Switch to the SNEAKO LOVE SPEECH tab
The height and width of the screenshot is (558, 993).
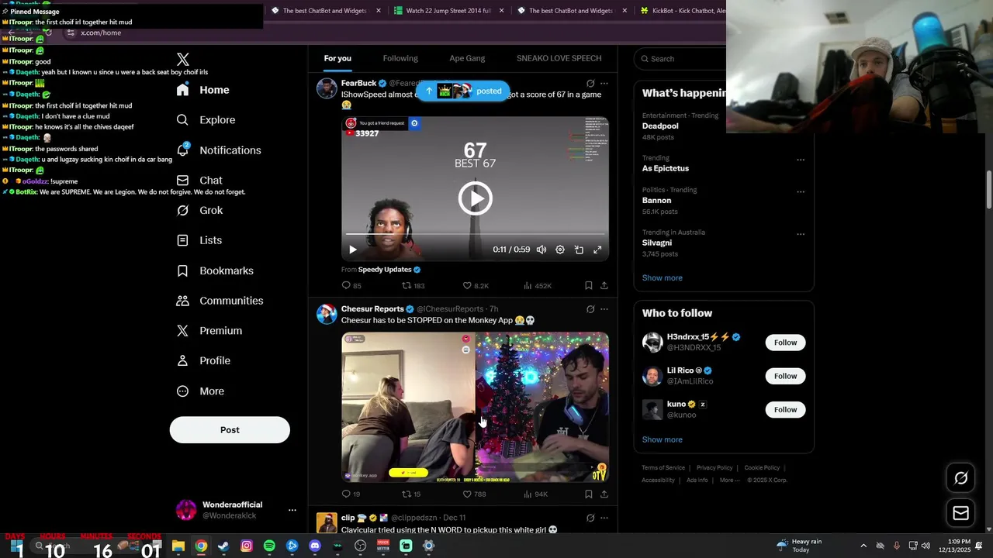[559, 58]
